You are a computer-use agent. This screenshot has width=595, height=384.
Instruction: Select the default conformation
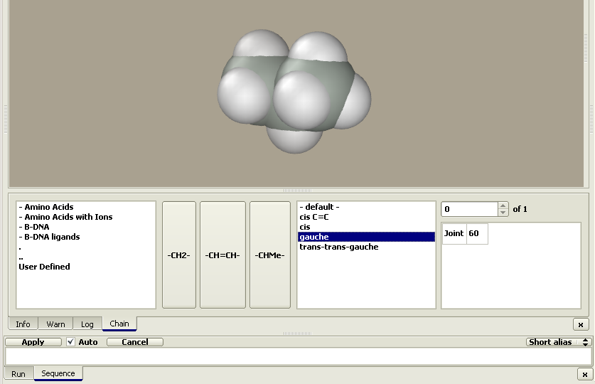pos(366,207)
